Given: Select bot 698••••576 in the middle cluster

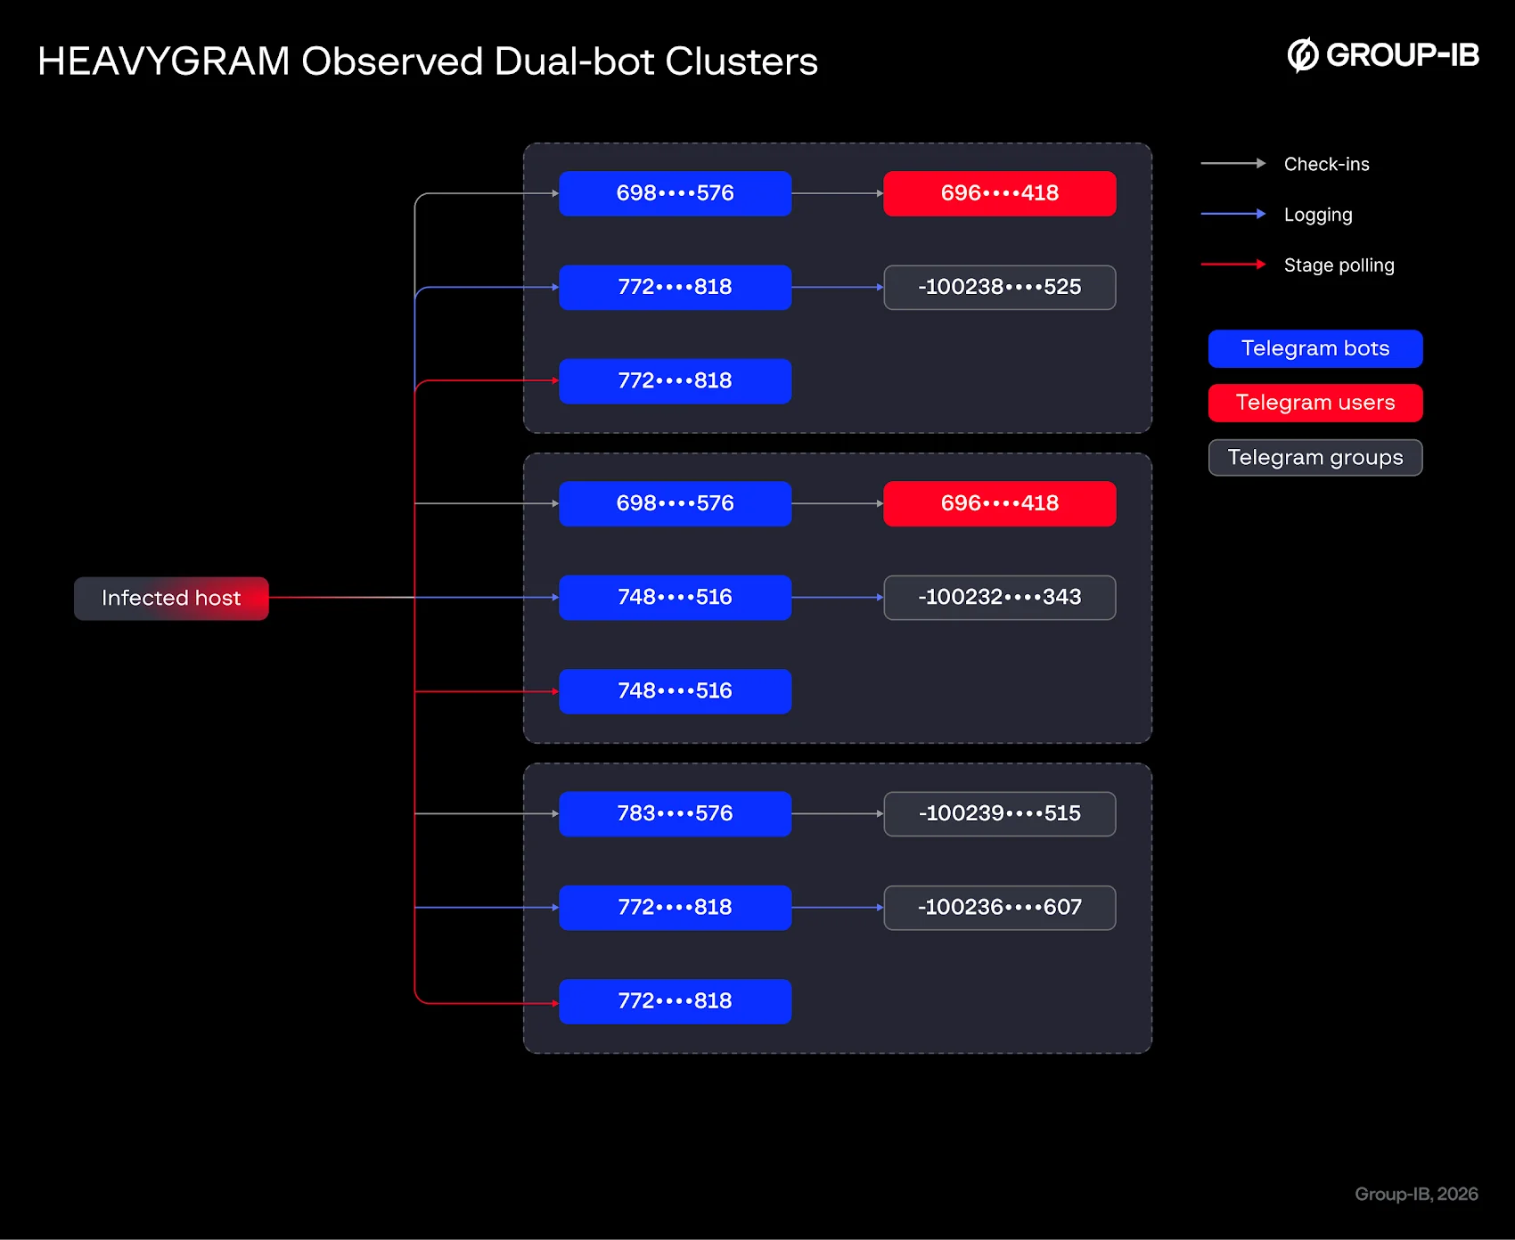Looking at the screenshot, I should (675, 503).
